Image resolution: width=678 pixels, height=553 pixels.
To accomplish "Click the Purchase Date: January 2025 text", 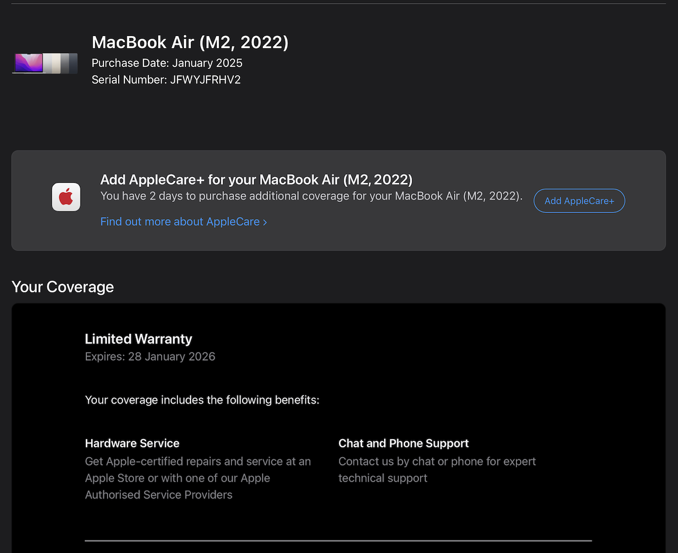I will point(167,63).
